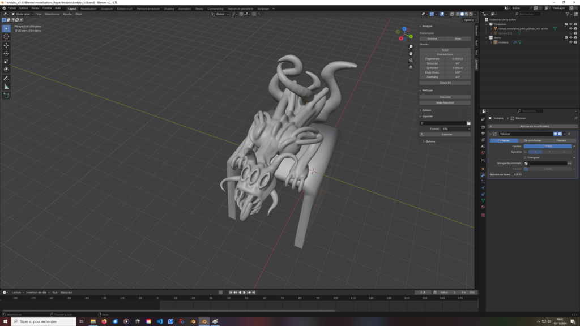
Task: Activate the Transform tool
Action: pos(6,70)
